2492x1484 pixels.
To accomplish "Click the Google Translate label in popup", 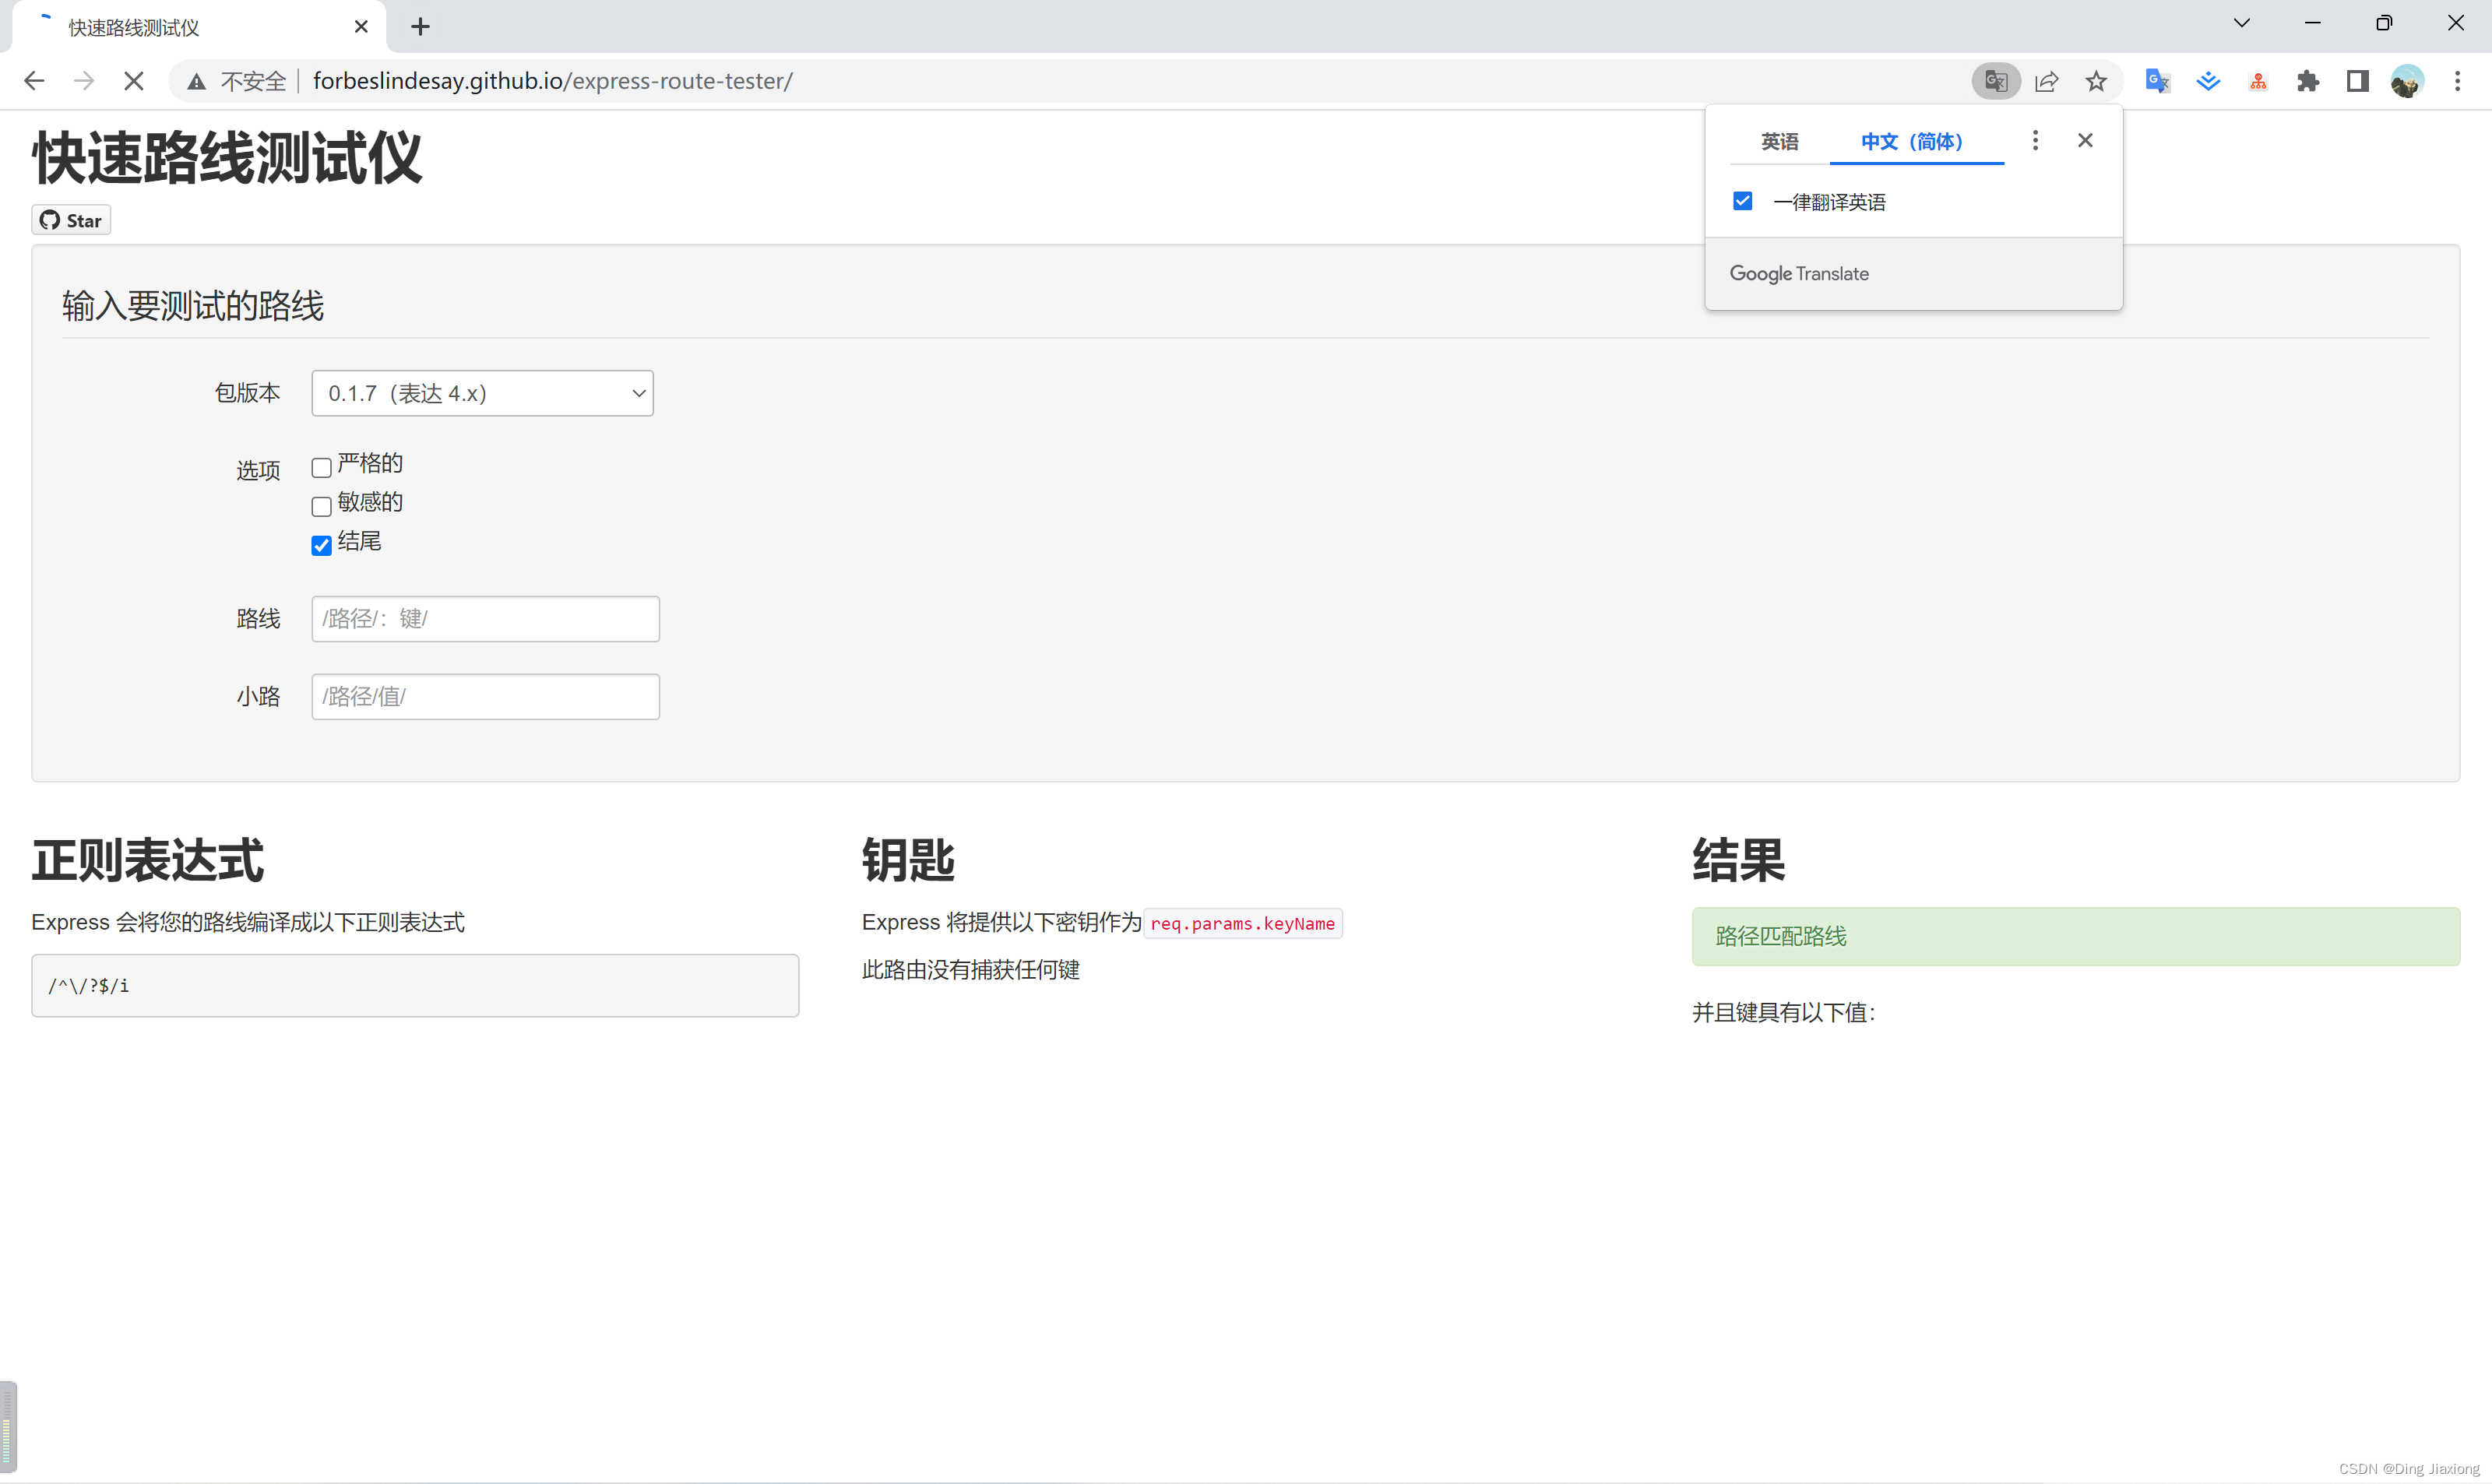I will 1799,273.
